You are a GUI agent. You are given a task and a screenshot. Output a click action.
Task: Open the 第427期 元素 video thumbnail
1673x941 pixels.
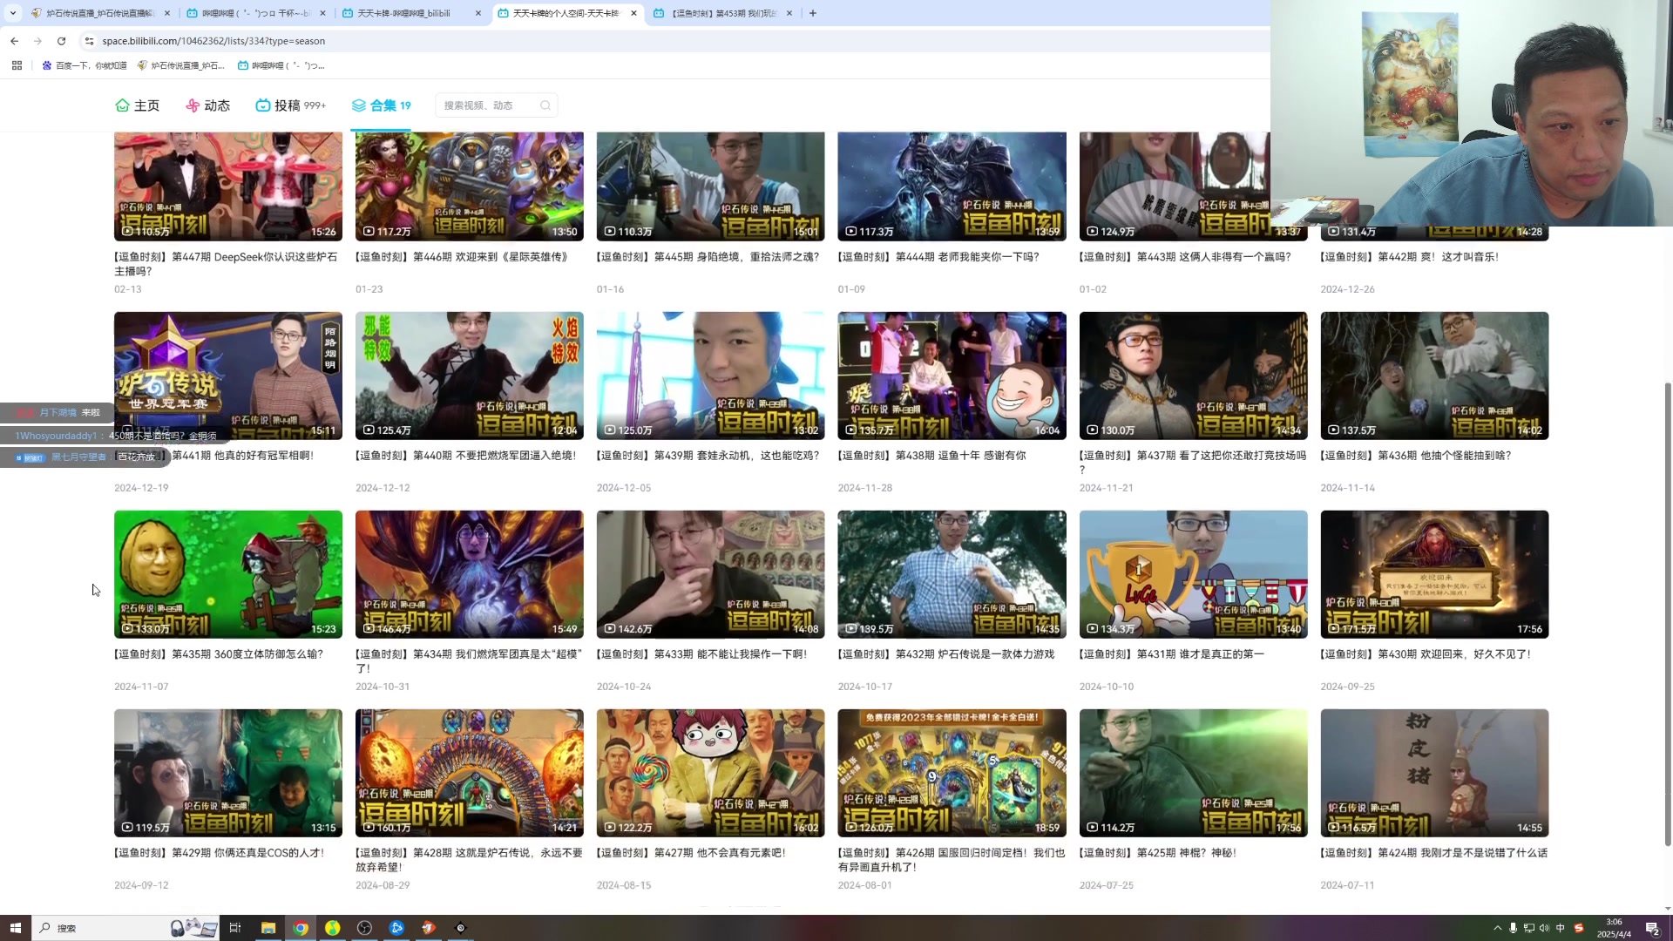[711, 773]
